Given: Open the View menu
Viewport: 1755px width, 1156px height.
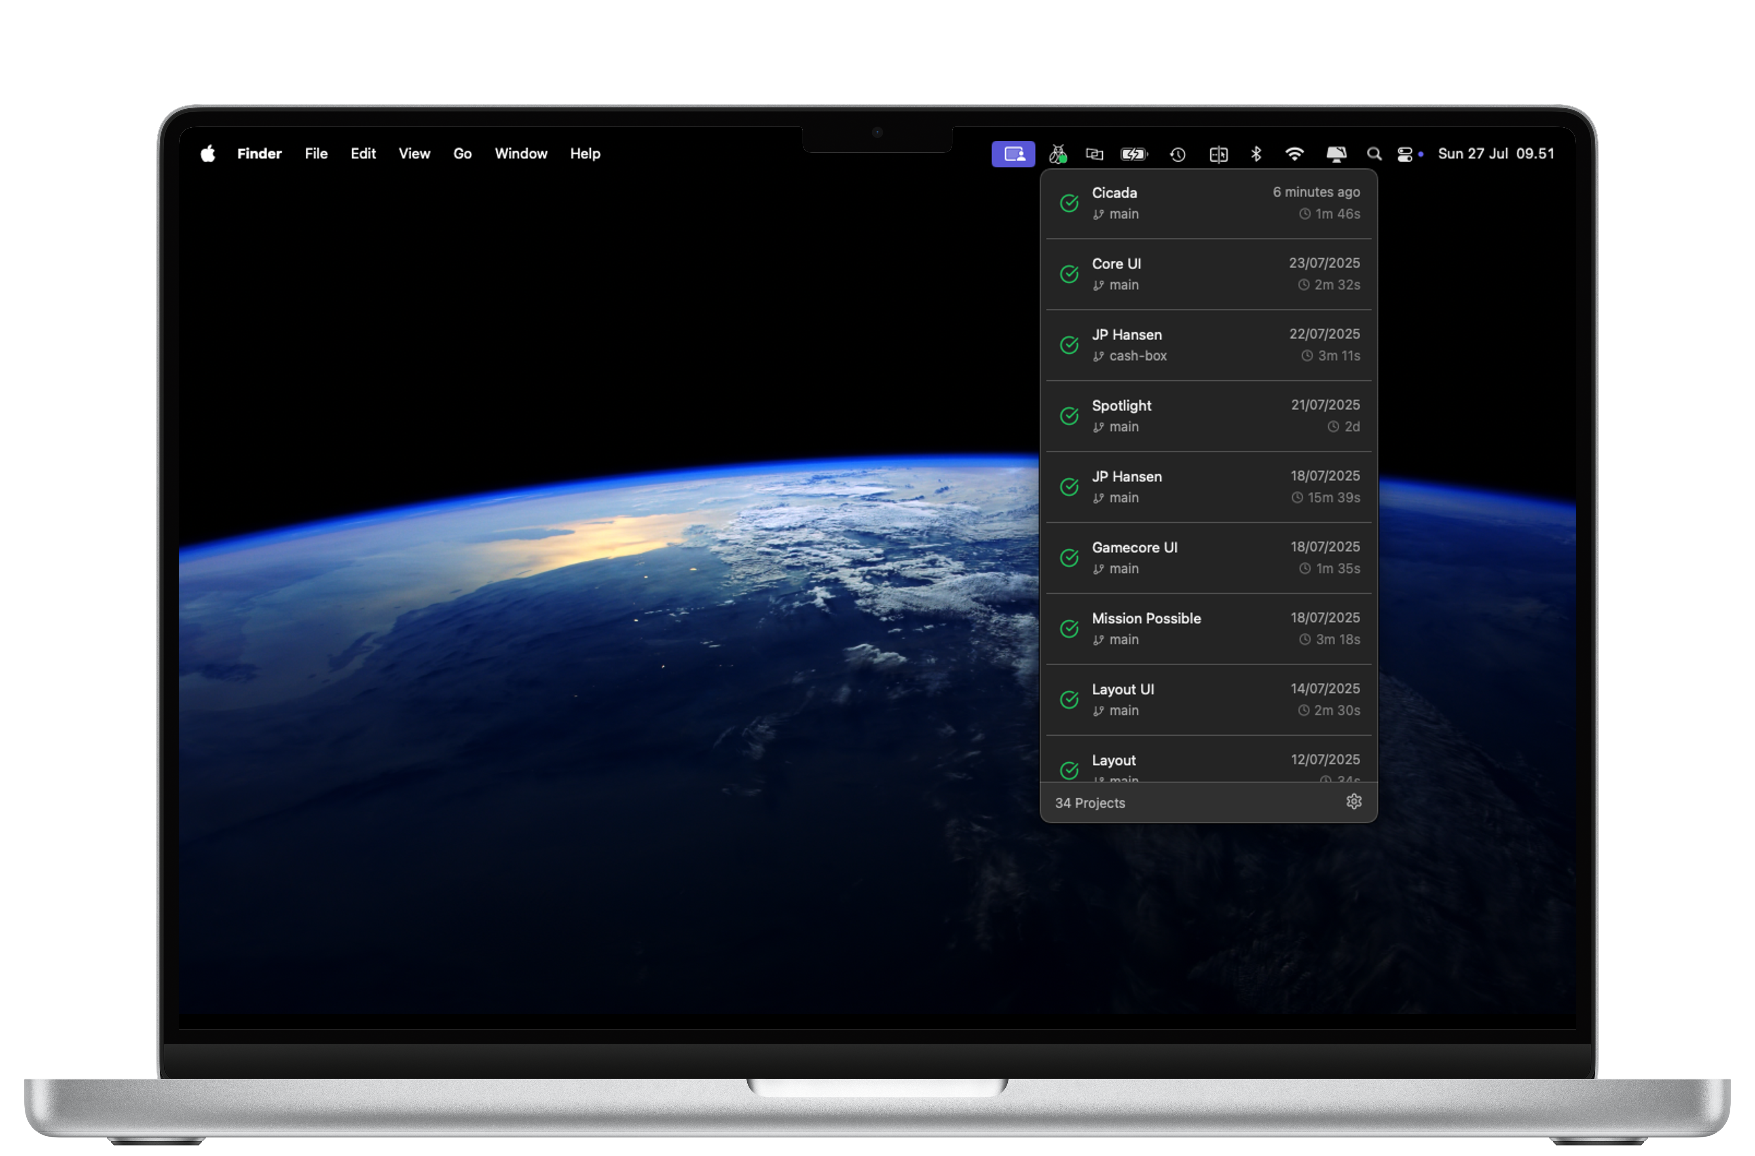Looking at the screenshot, I should pos(414,153).
